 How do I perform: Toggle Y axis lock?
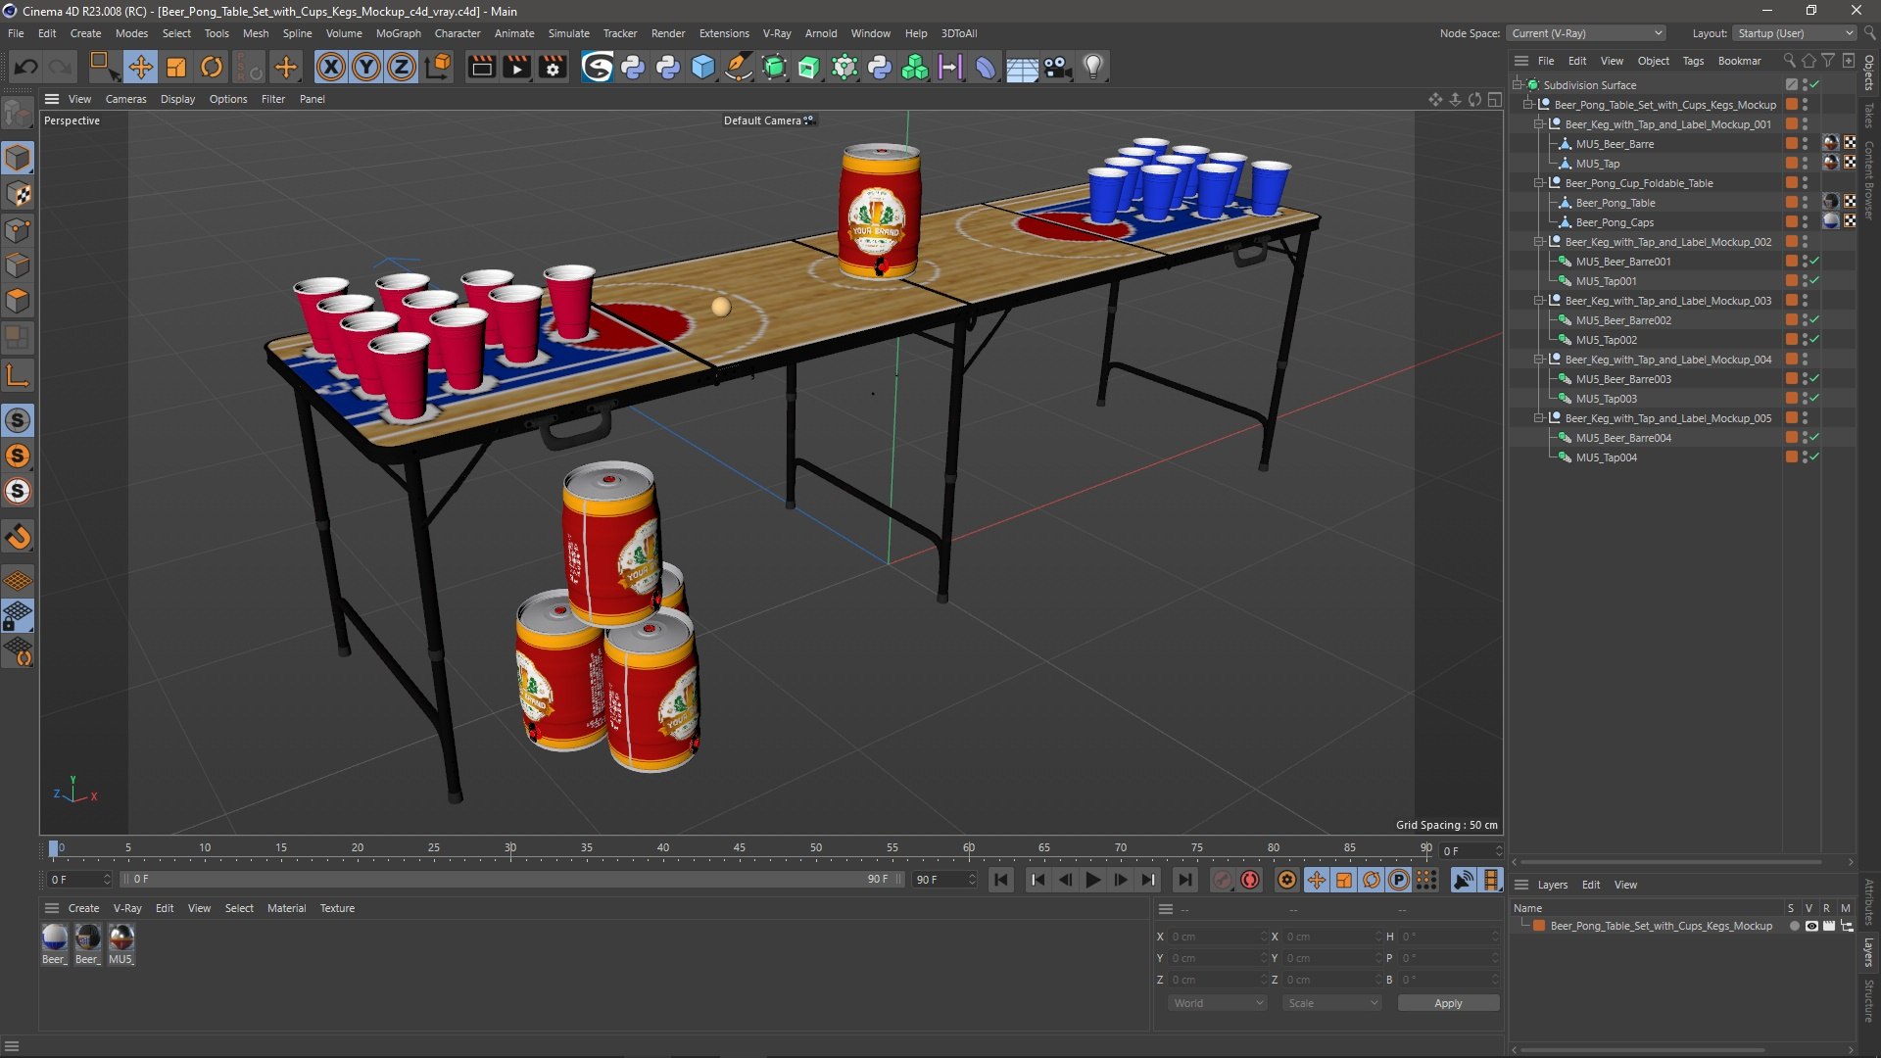coord(366,67)
